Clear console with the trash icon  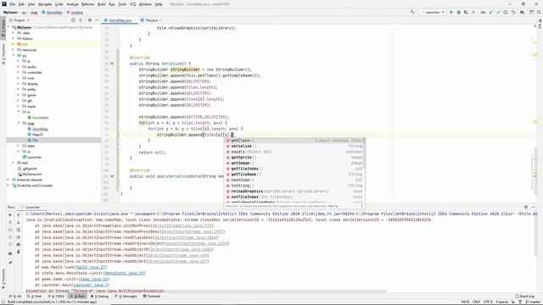[x=19, y=252]
